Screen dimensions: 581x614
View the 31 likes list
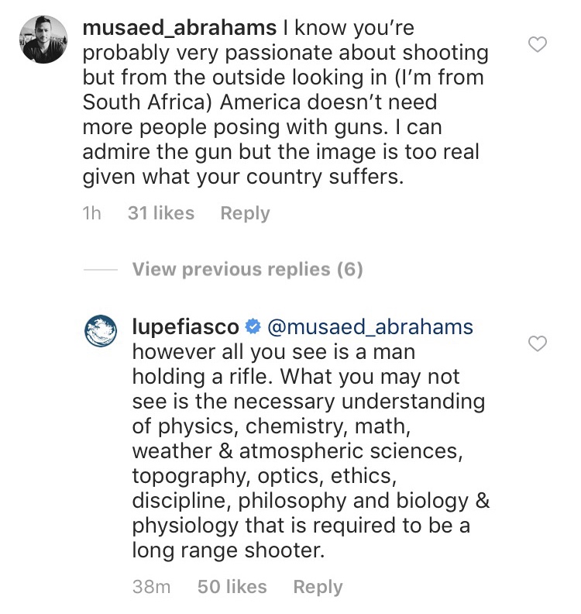click(161, 213)
